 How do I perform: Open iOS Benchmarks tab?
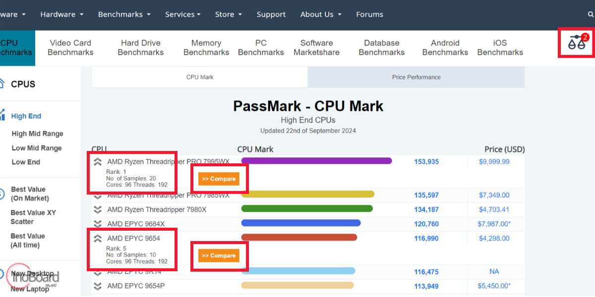(500, 48)
